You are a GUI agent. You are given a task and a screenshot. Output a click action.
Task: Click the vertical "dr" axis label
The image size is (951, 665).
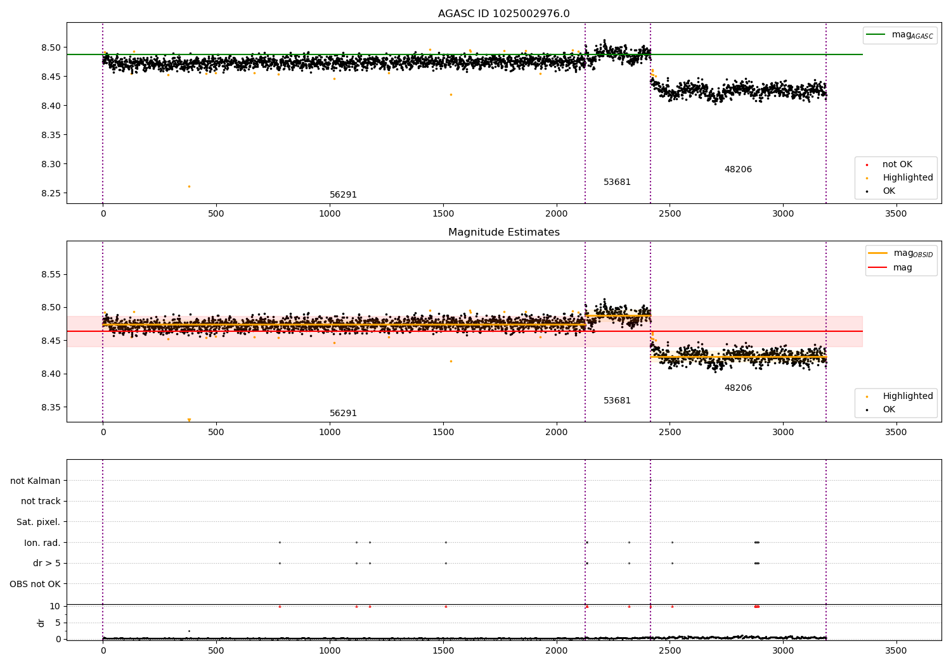coord(41,623)
